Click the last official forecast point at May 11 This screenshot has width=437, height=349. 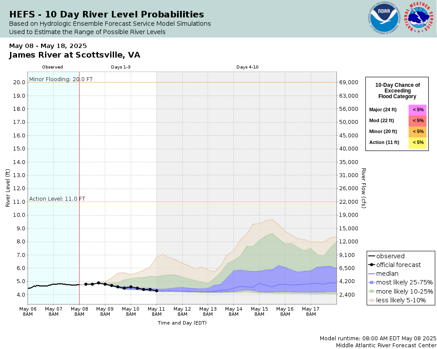point(156,291)
